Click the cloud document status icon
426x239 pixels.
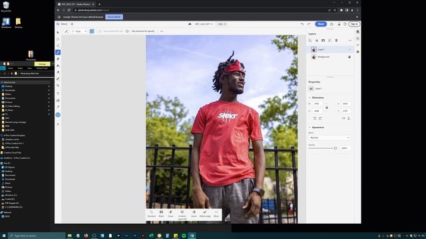[190, 24]
